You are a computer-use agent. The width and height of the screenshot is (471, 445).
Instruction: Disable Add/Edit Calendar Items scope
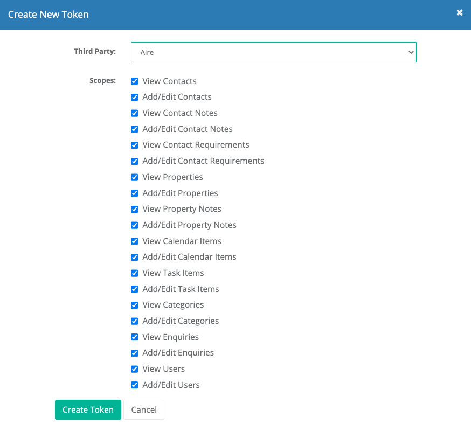(x=135, y=257)
